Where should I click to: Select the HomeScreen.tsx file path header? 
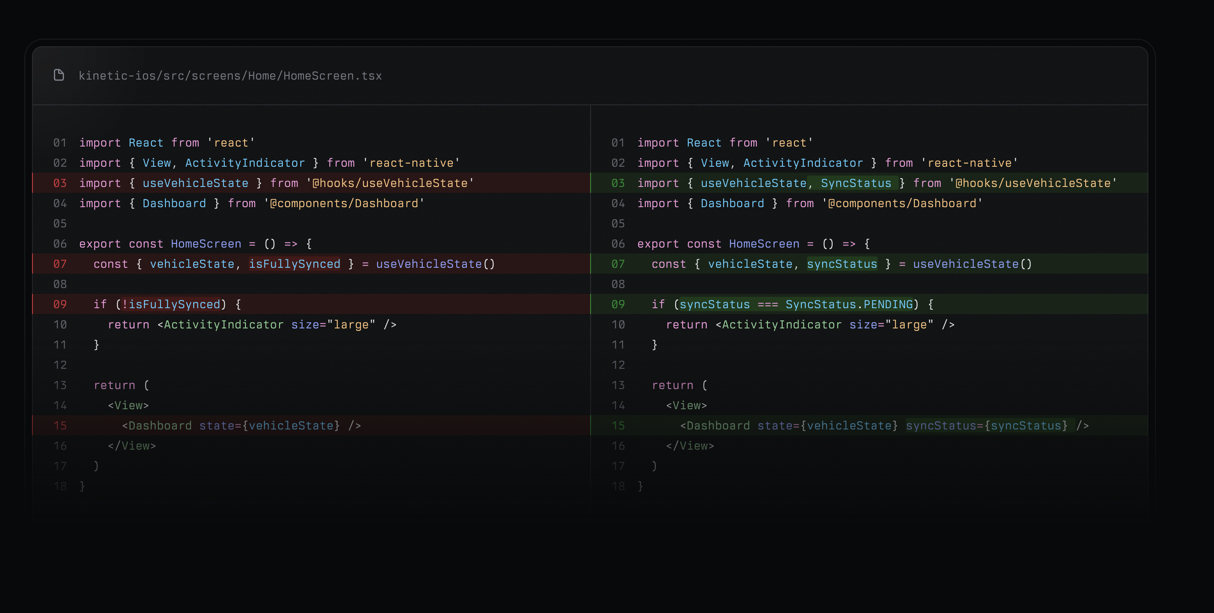point(230,75)
